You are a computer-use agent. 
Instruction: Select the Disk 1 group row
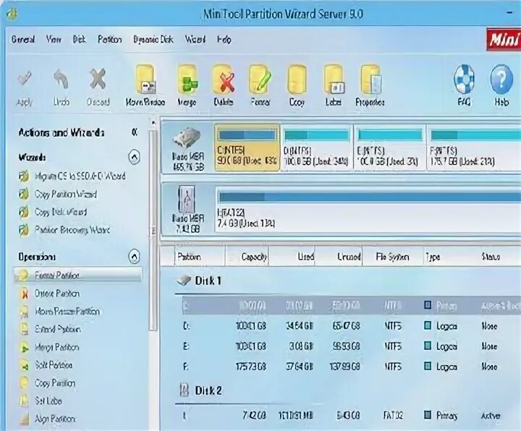[347, 281]
